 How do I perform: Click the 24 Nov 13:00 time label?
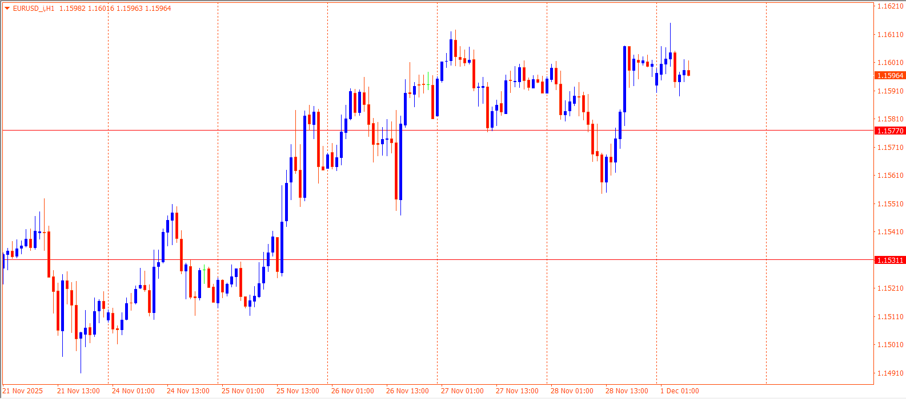pos(188,391)
